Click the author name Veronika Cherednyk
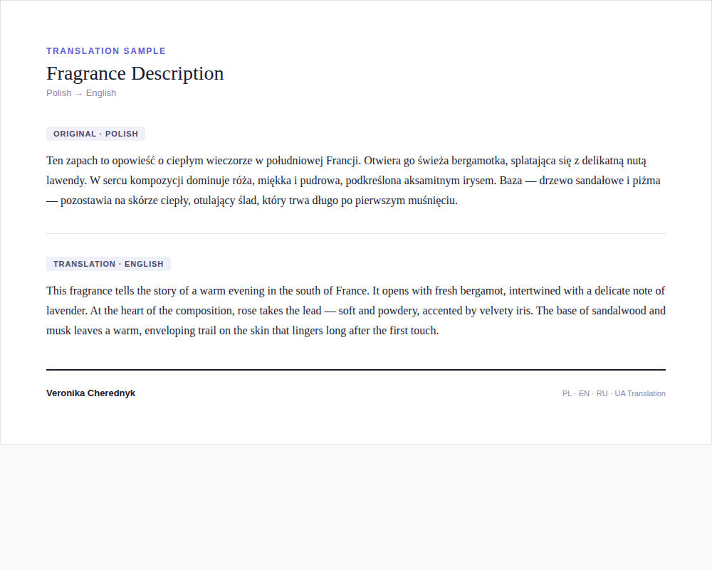 click(91, 393)
